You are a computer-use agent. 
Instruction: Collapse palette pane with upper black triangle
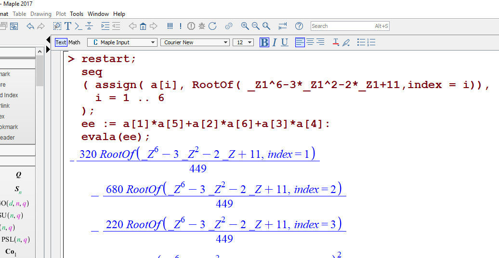pos(48,40)
